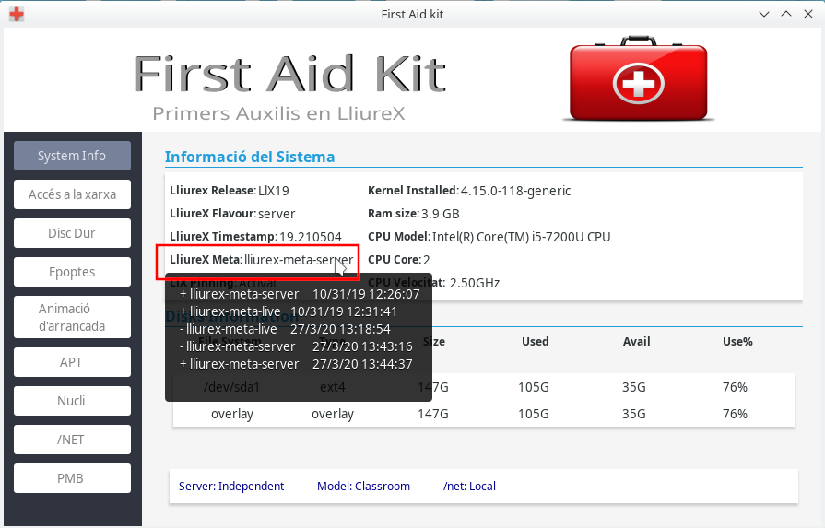825x528 pixels.
Task: Click the LliureX Meta value lliurex-meta-server
Action: (298, 260)
